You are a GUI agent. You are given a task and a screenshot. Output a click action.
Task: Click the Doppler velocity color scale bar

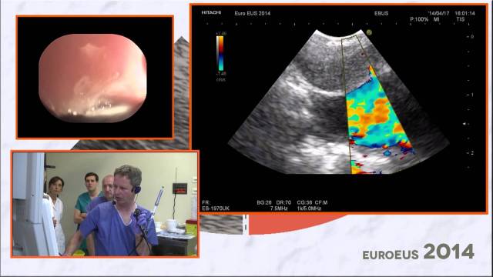click(x=220, y=53)
